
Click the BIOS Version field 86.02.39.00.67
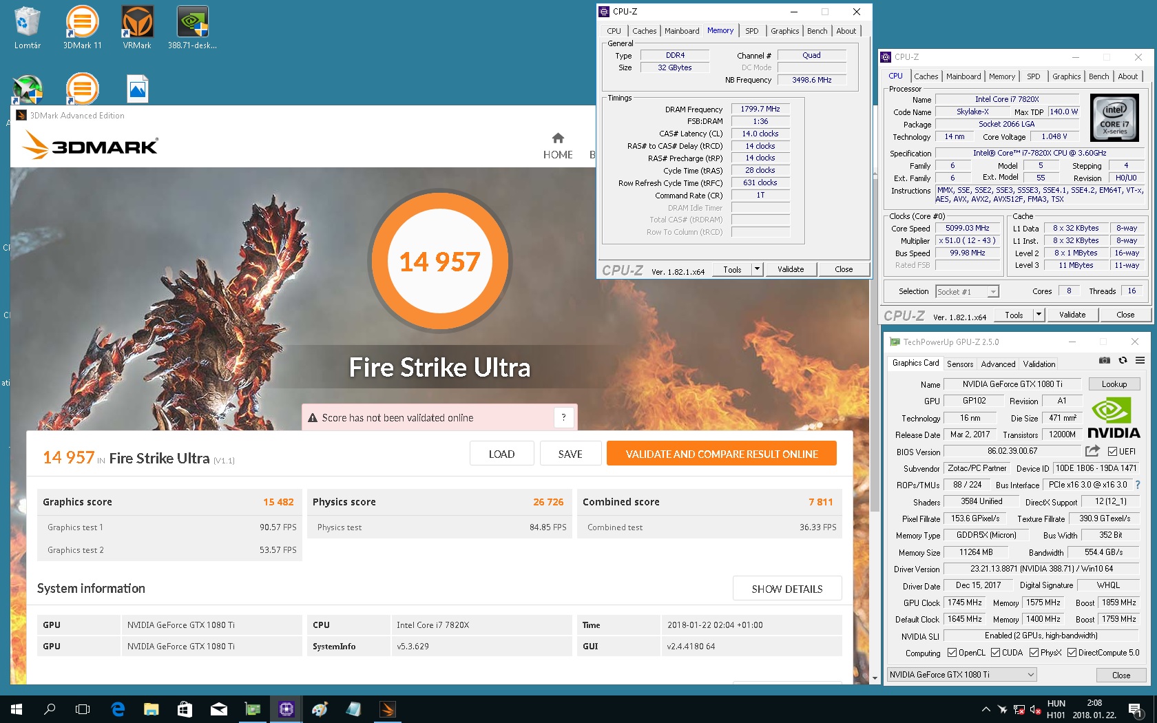point(1012,452)
